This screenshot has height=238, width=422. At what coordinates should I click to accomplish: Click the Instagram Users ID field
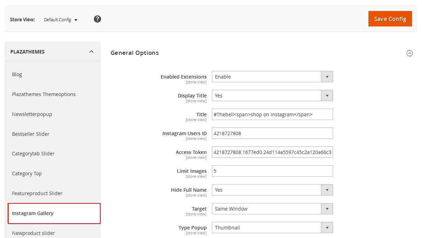[x=272, y=133]
